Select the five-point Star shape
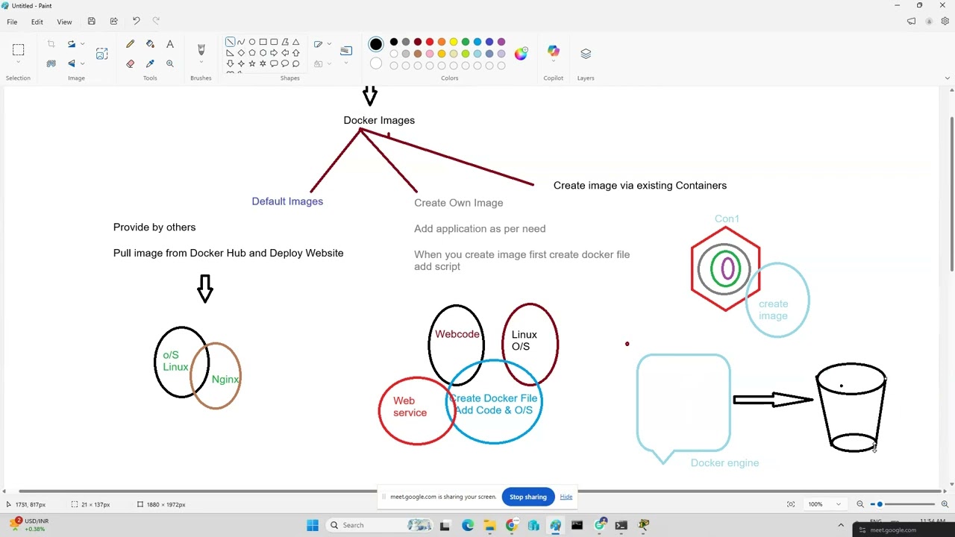The height and width of the screenshot is (537, 955). [252, 64]
